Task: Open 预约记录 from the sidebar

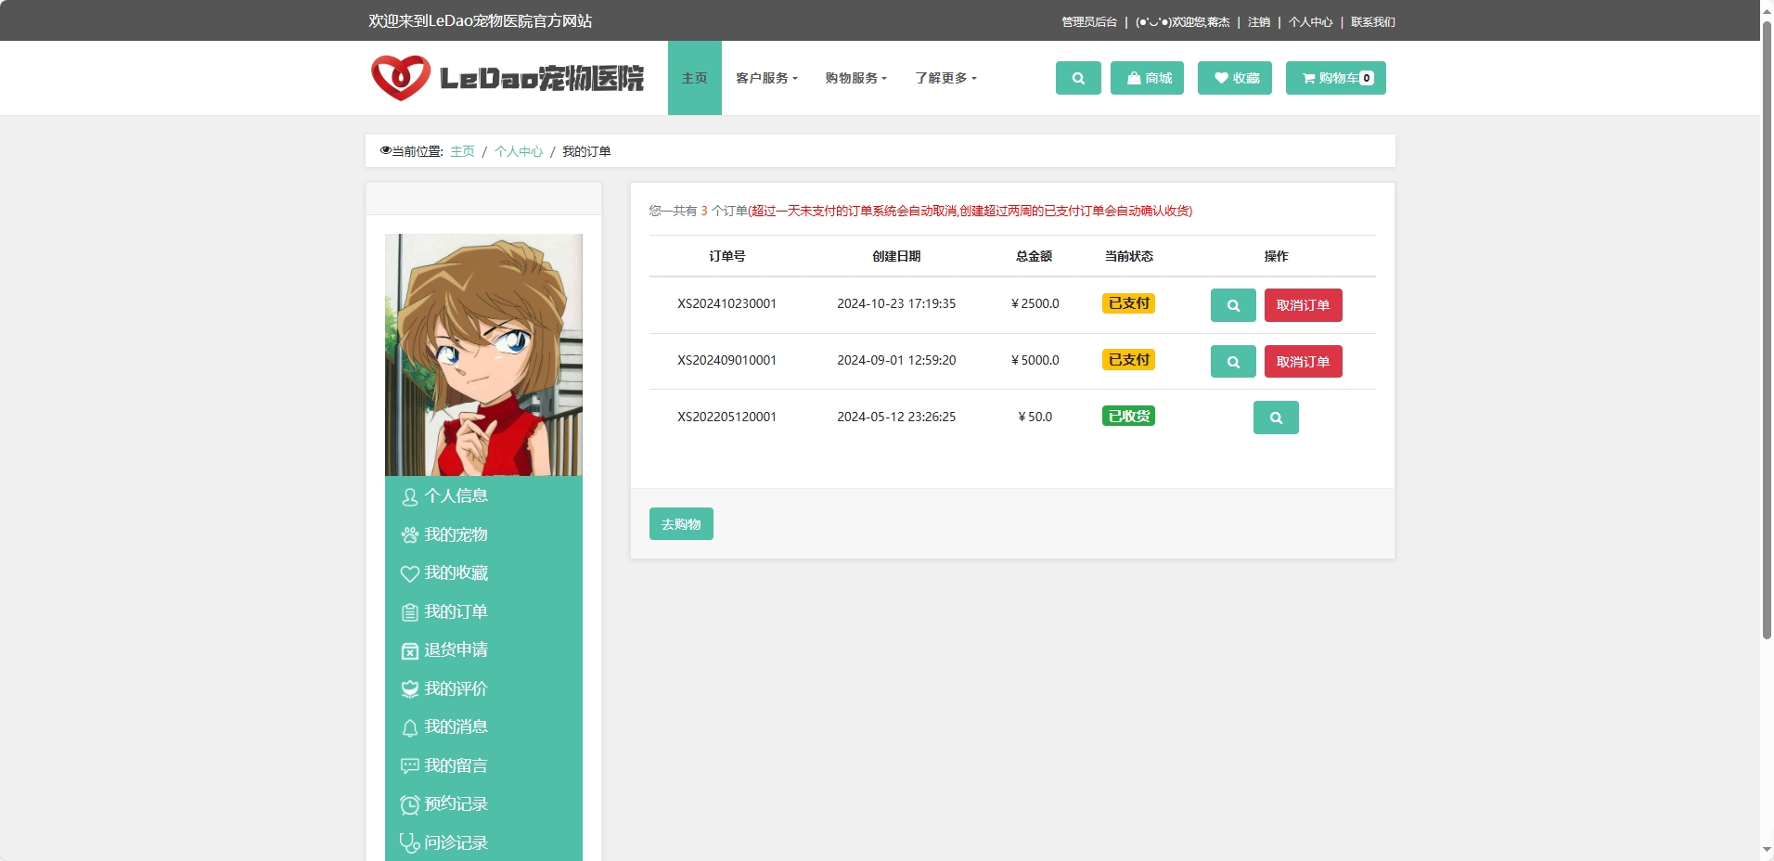Action: (x=456, y=803)
